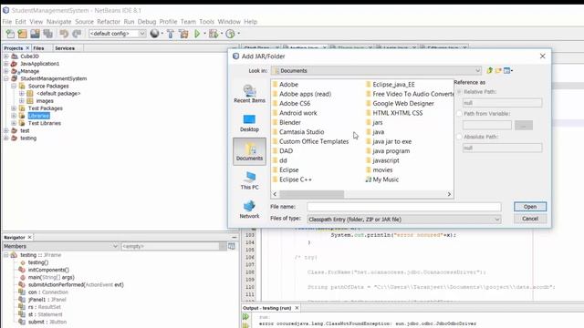Click the Clean and Build icon
The height and width of the screenshot is (328, 584).
coord(183,34)
